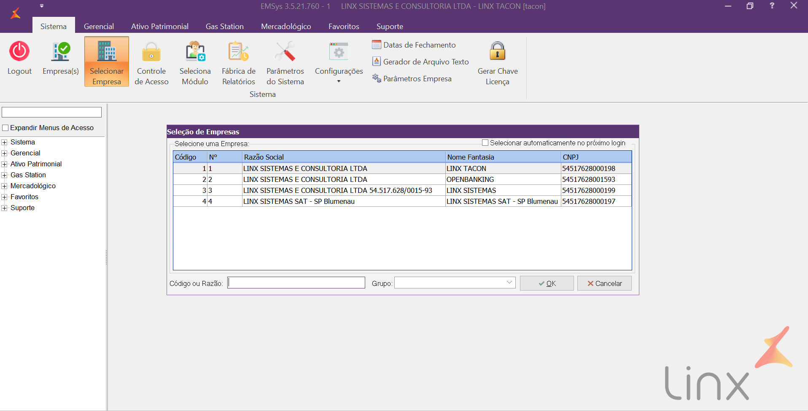The width and height of the screenshot is (808, 411).
Task: Check Selecionar automaticamente no próximo login
Action: click(485, 143)
